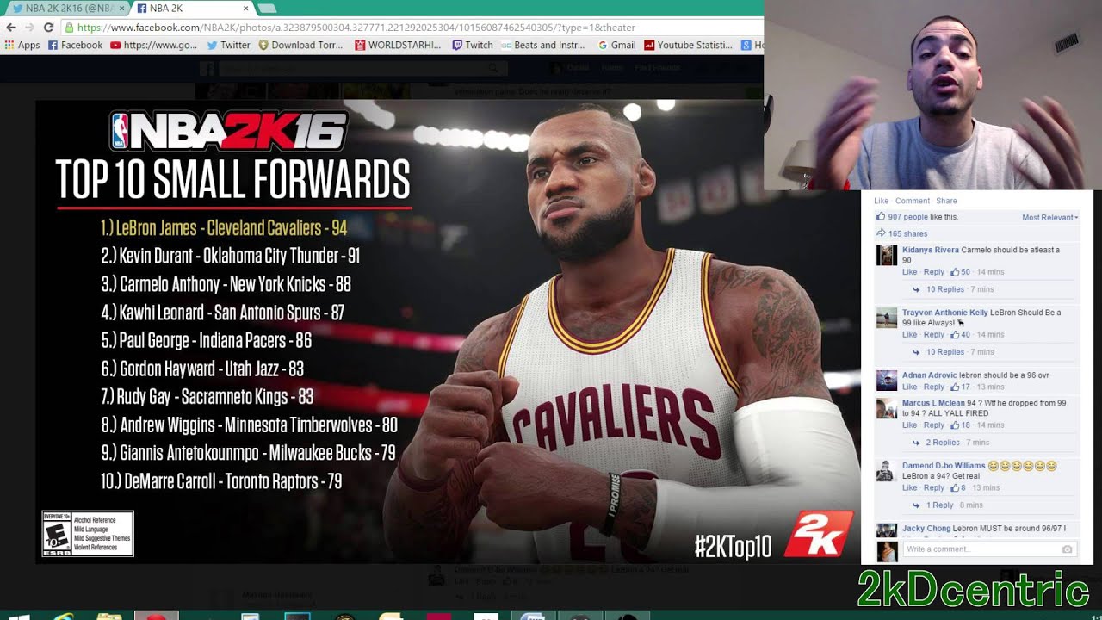
Task: Open Adnan Adrovic's profile name
Action: (929, 376)
